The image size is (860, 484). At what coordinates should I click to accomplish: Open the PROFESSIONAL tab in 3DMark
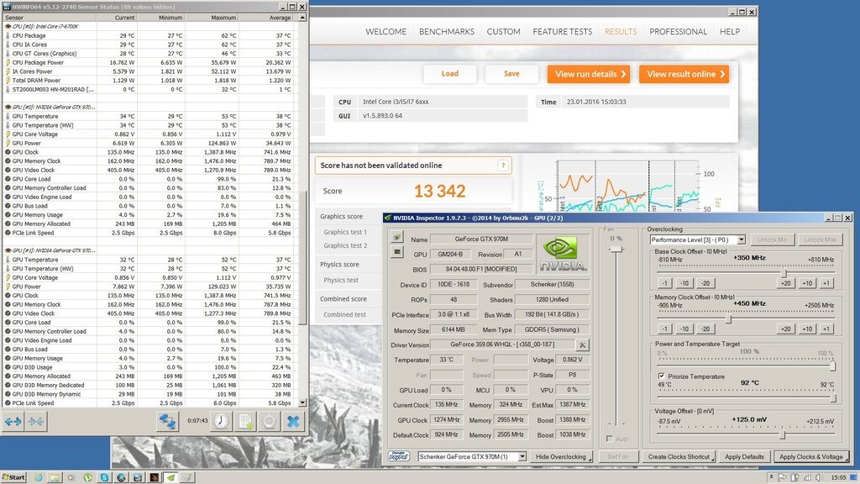tap(678, 32)
